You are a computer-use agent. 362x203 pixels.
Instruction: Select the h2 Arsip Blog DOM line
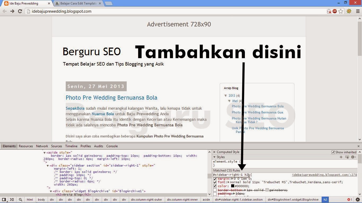[73, 195]
